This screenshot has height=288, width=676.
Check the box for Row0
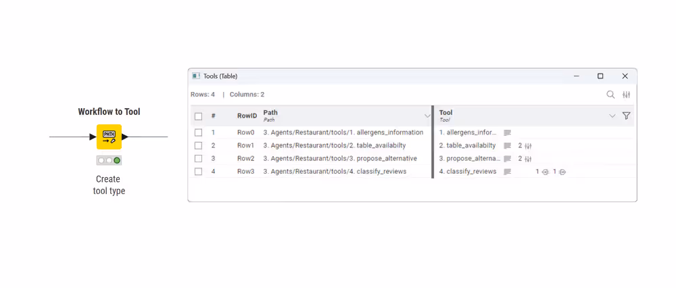tap(198, 133)
